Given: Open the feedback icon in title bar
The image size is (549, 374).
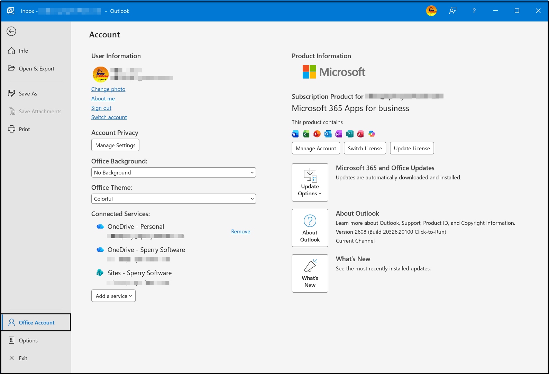Looking at the screenshot, I should click(x=453, y=11).
